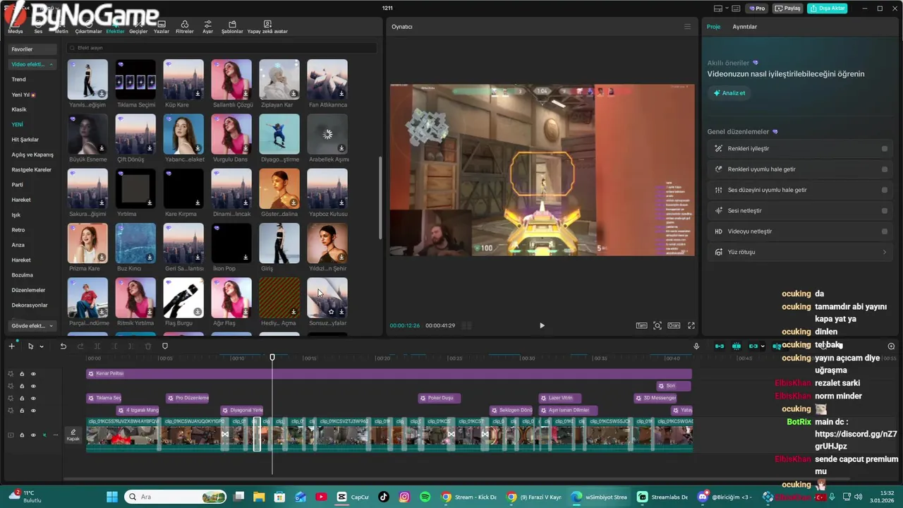This screenshot has height=508, width=903.
Task: Open the Oran aspect ratio menu
Action: click(x=674, y=325)
